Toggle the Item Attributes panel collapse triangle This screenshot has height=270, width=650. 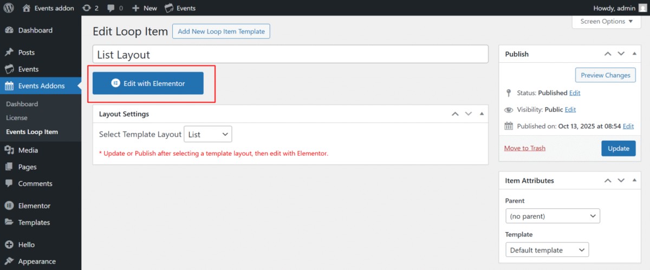[x=634, y=181]
